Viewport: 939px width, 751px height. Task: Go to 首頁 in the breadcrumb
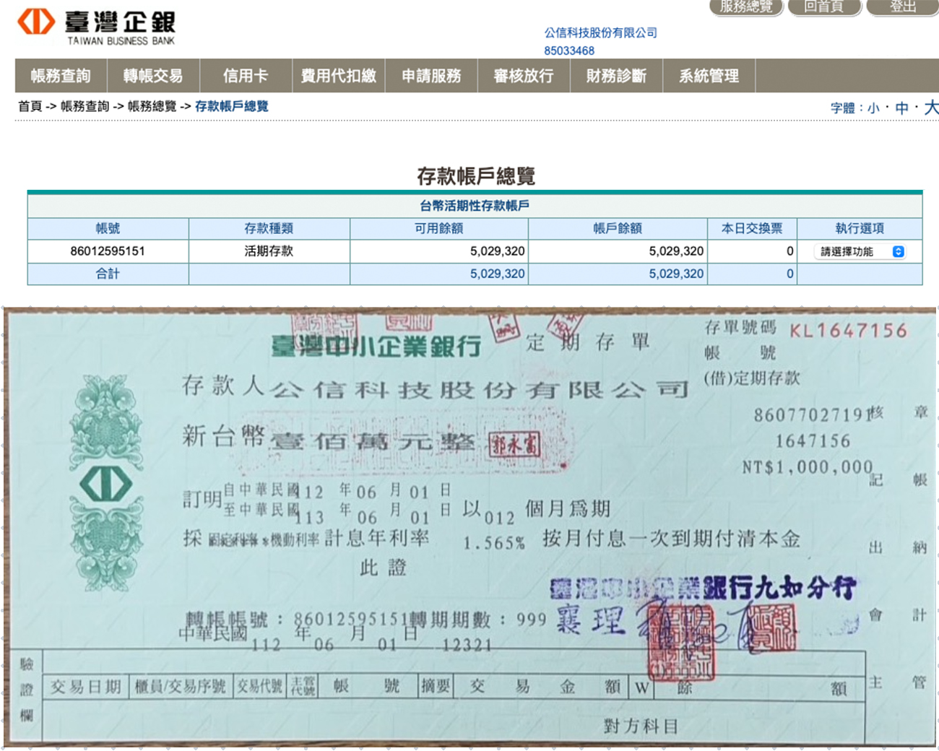pos(30,106)
